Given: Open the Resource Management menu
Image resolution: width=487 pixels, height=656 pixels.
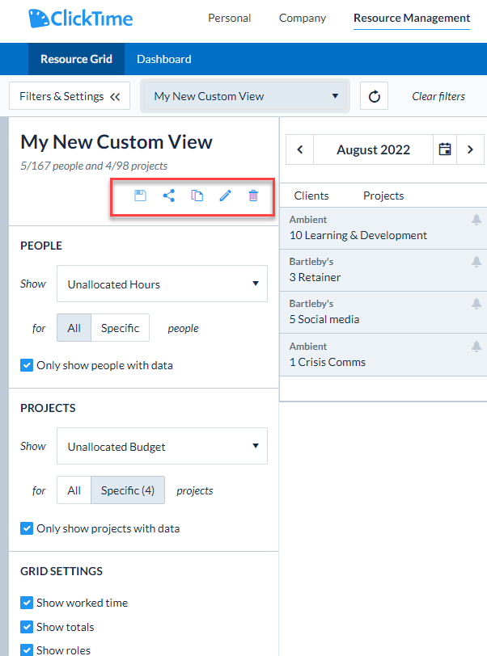Looking at the screenshot, I should pos(412,18).
